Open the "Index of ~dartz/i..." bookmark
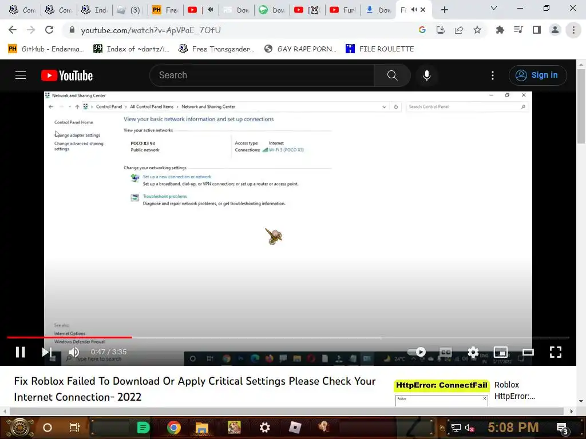The width and height of the screenshot is (586, 439). click(x=131, y=49)
